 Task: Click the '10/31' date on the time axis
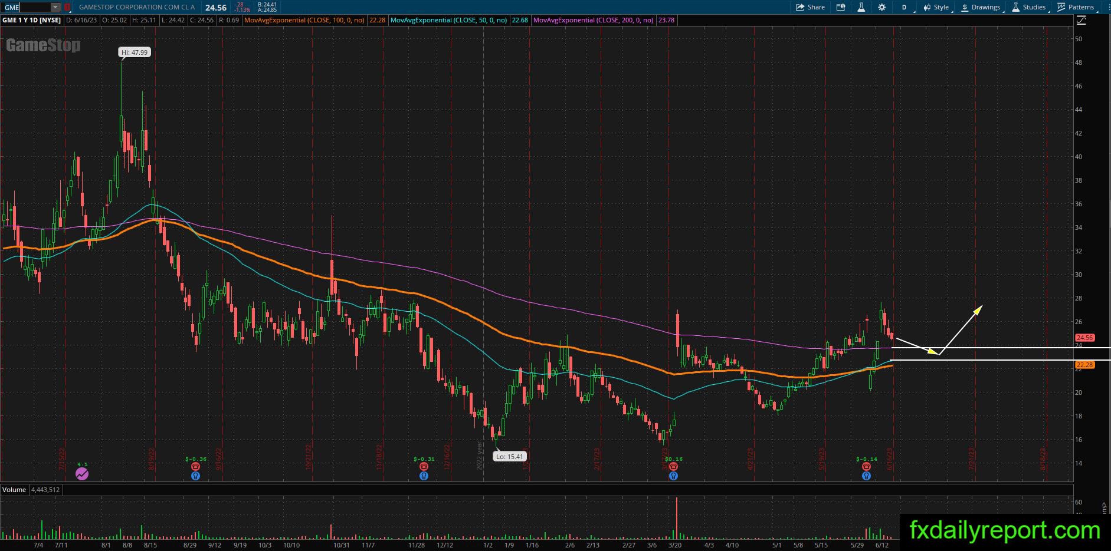point(342,545)
